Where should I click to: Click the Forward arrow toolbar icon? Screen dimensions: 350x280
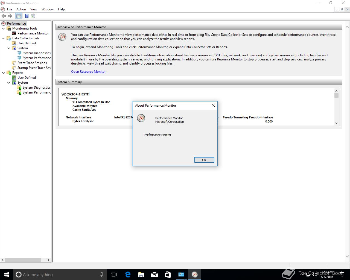(10, 16)
